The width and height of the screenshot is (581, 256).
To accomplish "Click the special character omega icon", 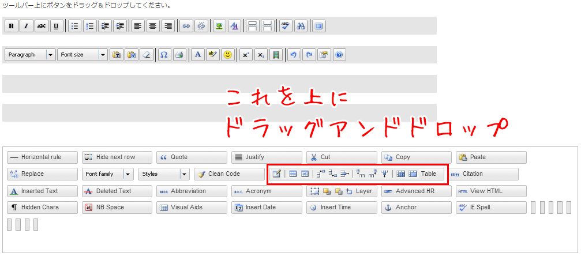I will pyautogui.click(x=164, y=55).
